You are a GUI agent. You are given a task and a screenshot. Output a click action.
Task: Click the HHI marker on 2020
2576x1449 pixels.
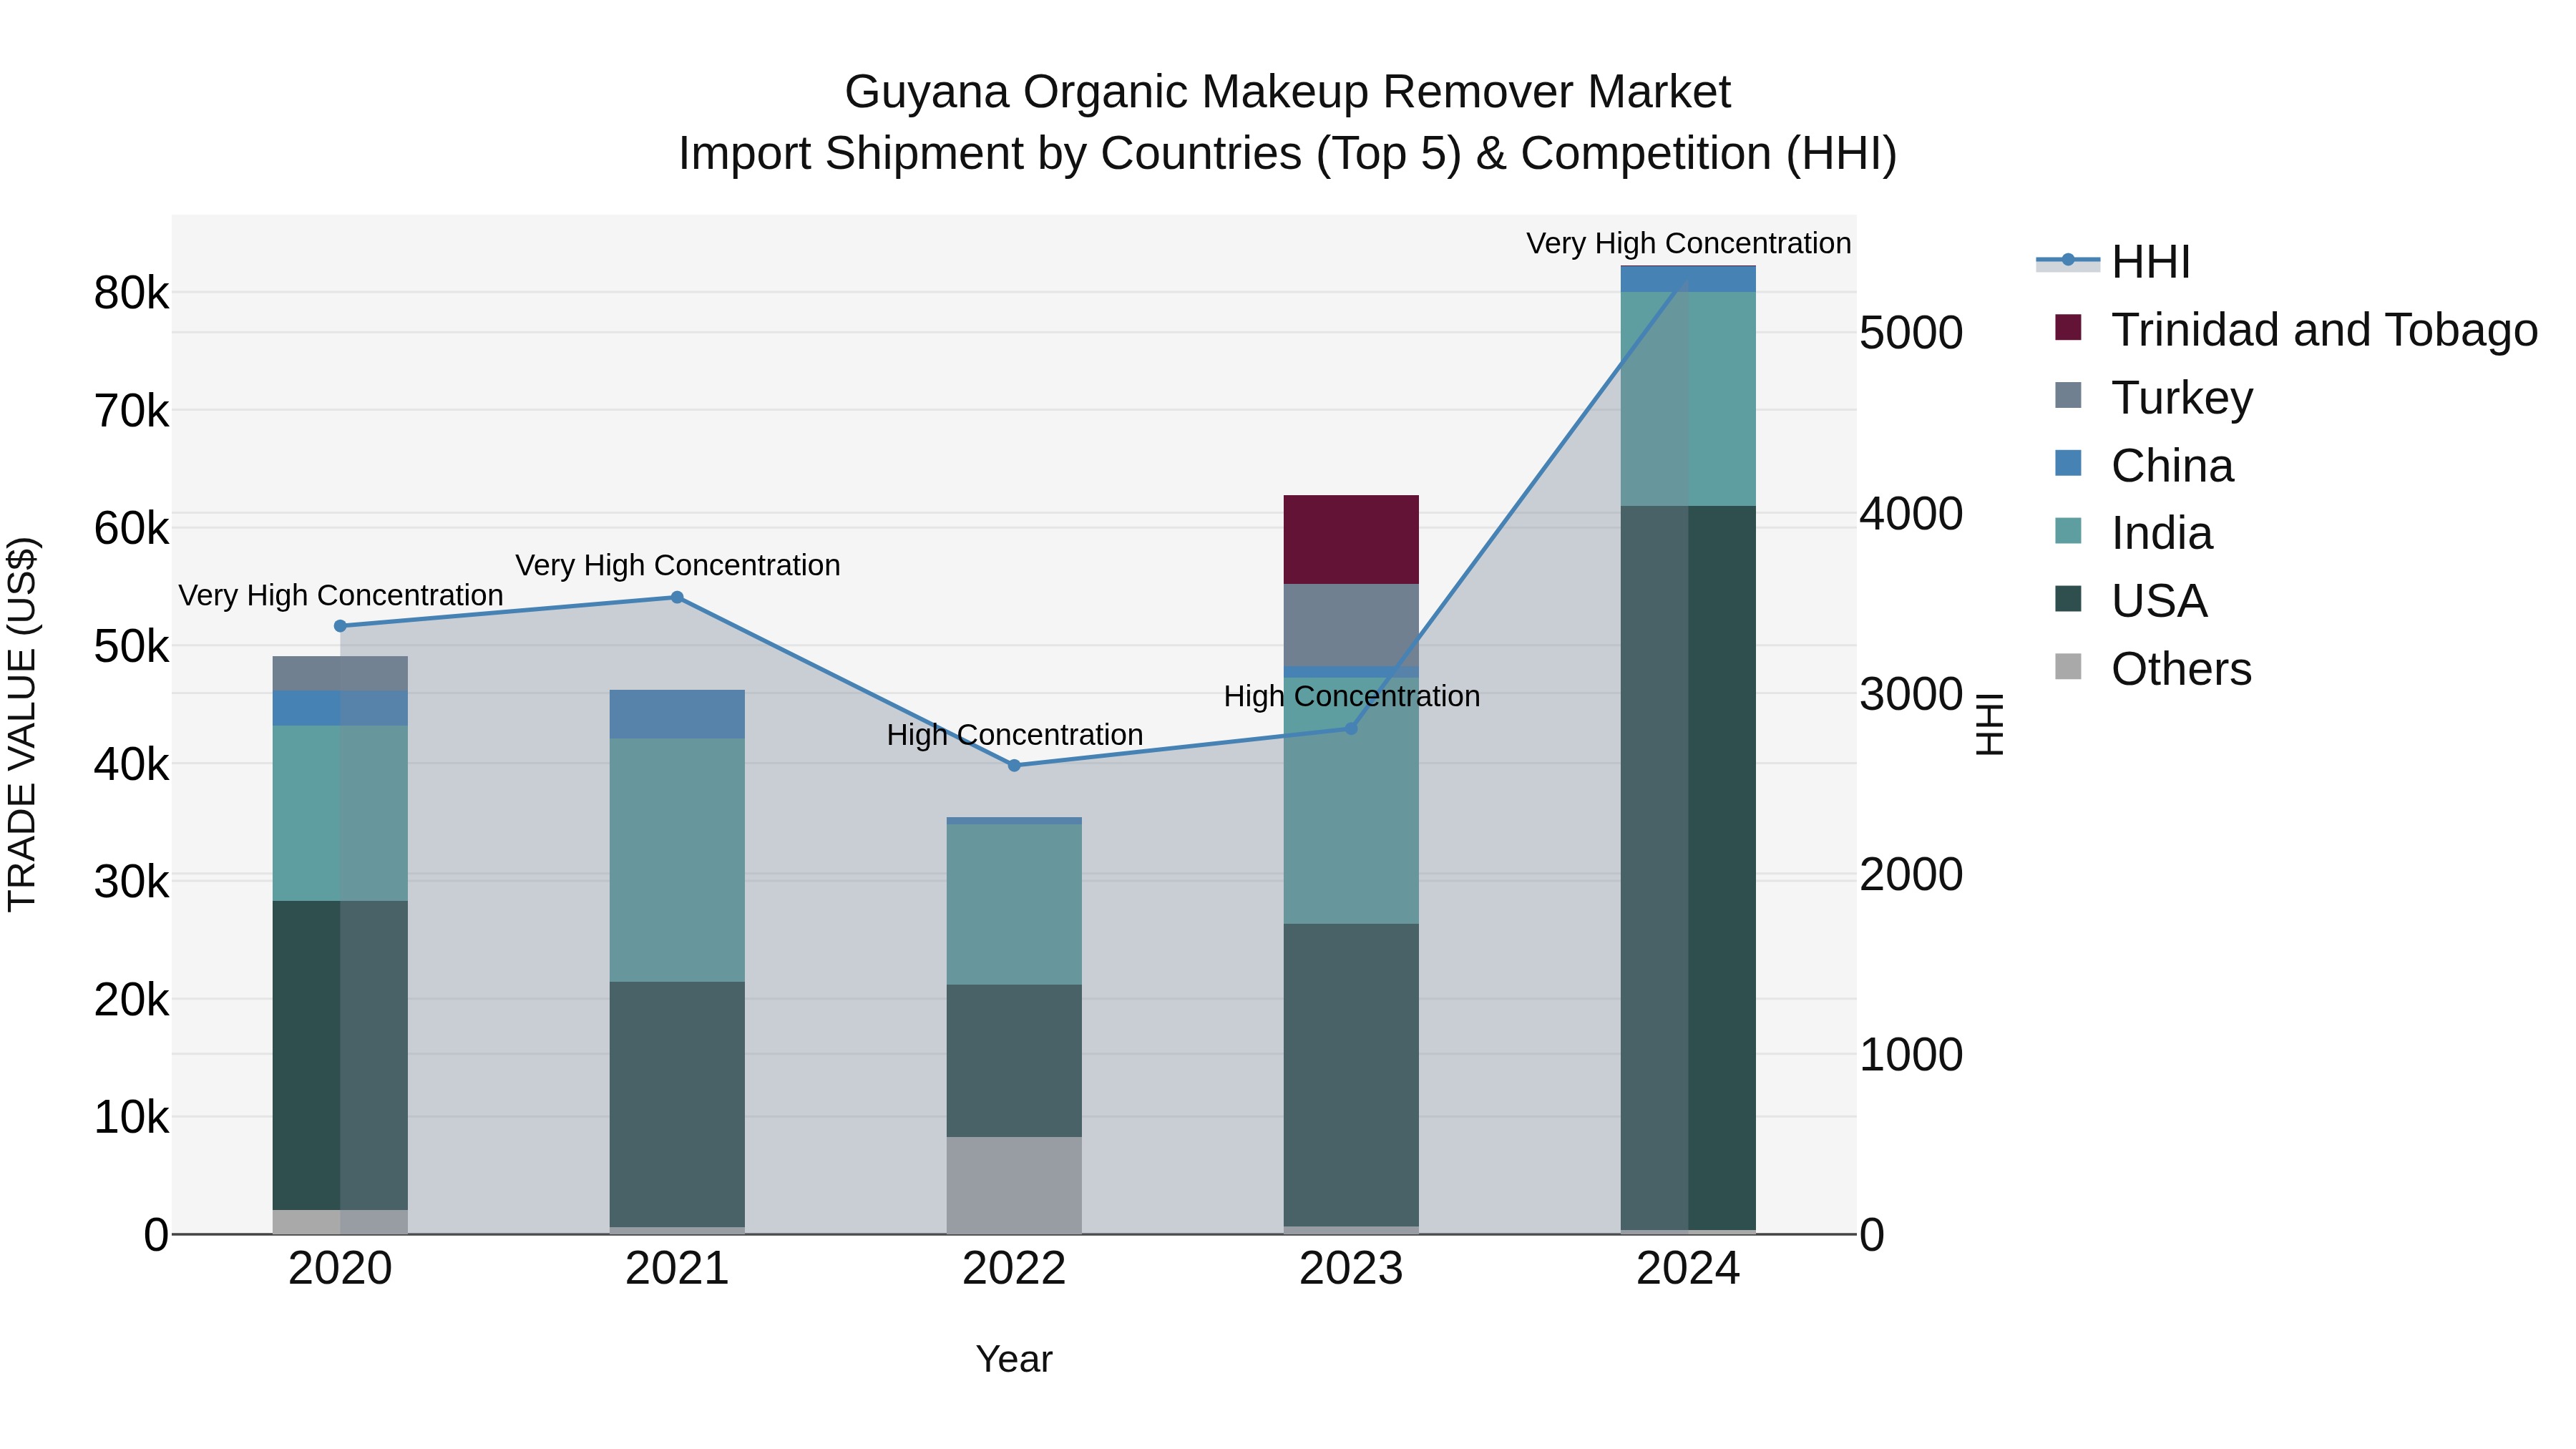coord(340,626)
